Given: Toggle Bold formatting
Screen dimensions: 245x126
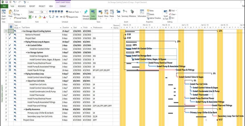Looking at the screenshot, I should (x=30, y=17).
